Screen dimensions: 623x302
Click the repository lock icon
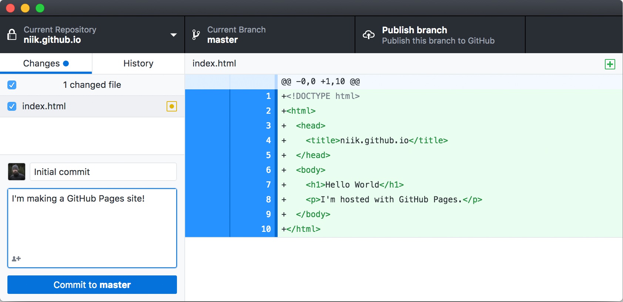click(x=12, y=35)
